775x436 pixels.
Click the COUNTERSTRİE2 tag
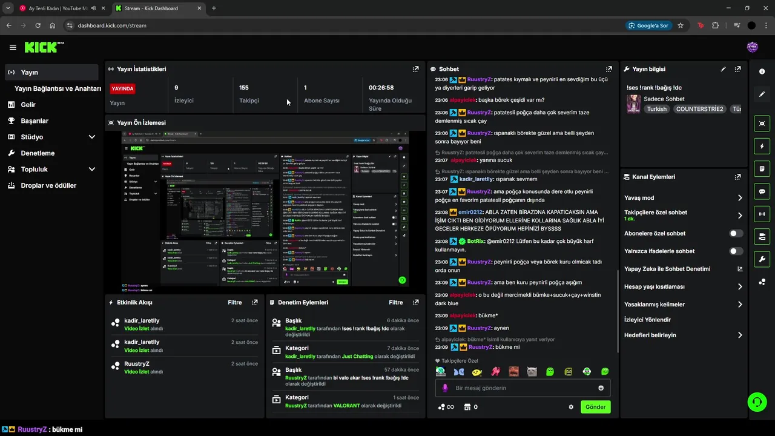coord(699,109)
